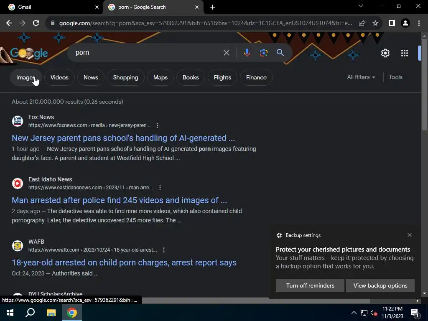Viewport: 428px width, 321px height.
Task: Open more options for the WAFB result
Action: (164, 250)
